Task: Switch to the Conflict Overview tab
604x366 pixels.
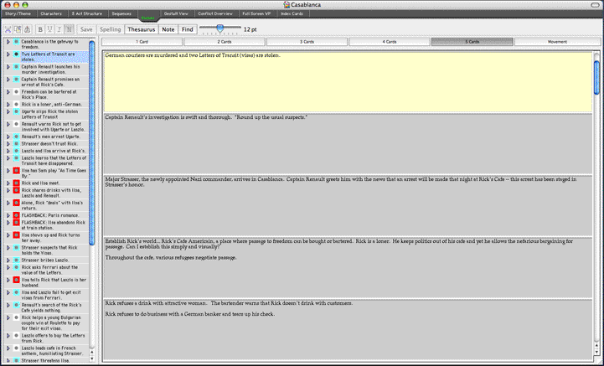Action: pos(214,14)
